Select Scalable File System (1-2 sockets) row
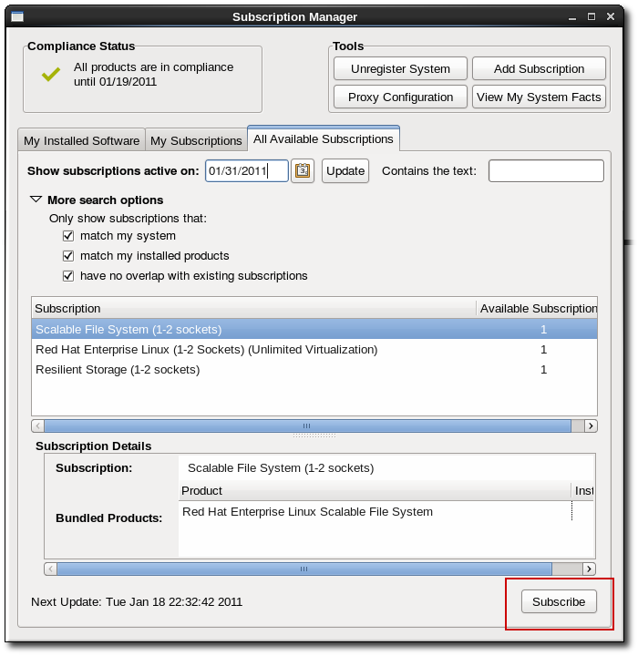The width and height of the screenshot is (638, 656). (314, 329)
